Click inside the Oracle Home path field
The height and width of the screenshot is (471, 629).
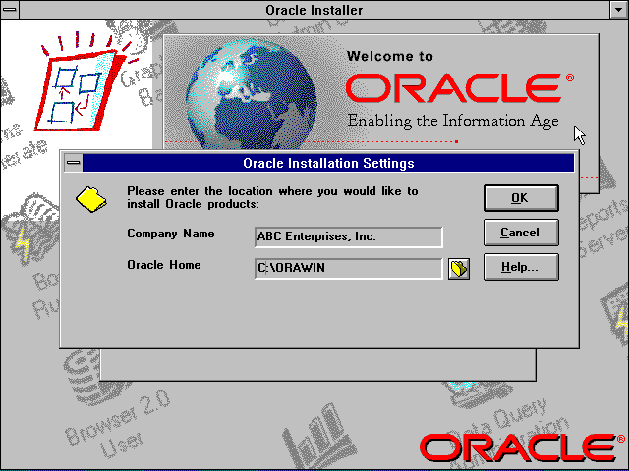tap(348, 269)
